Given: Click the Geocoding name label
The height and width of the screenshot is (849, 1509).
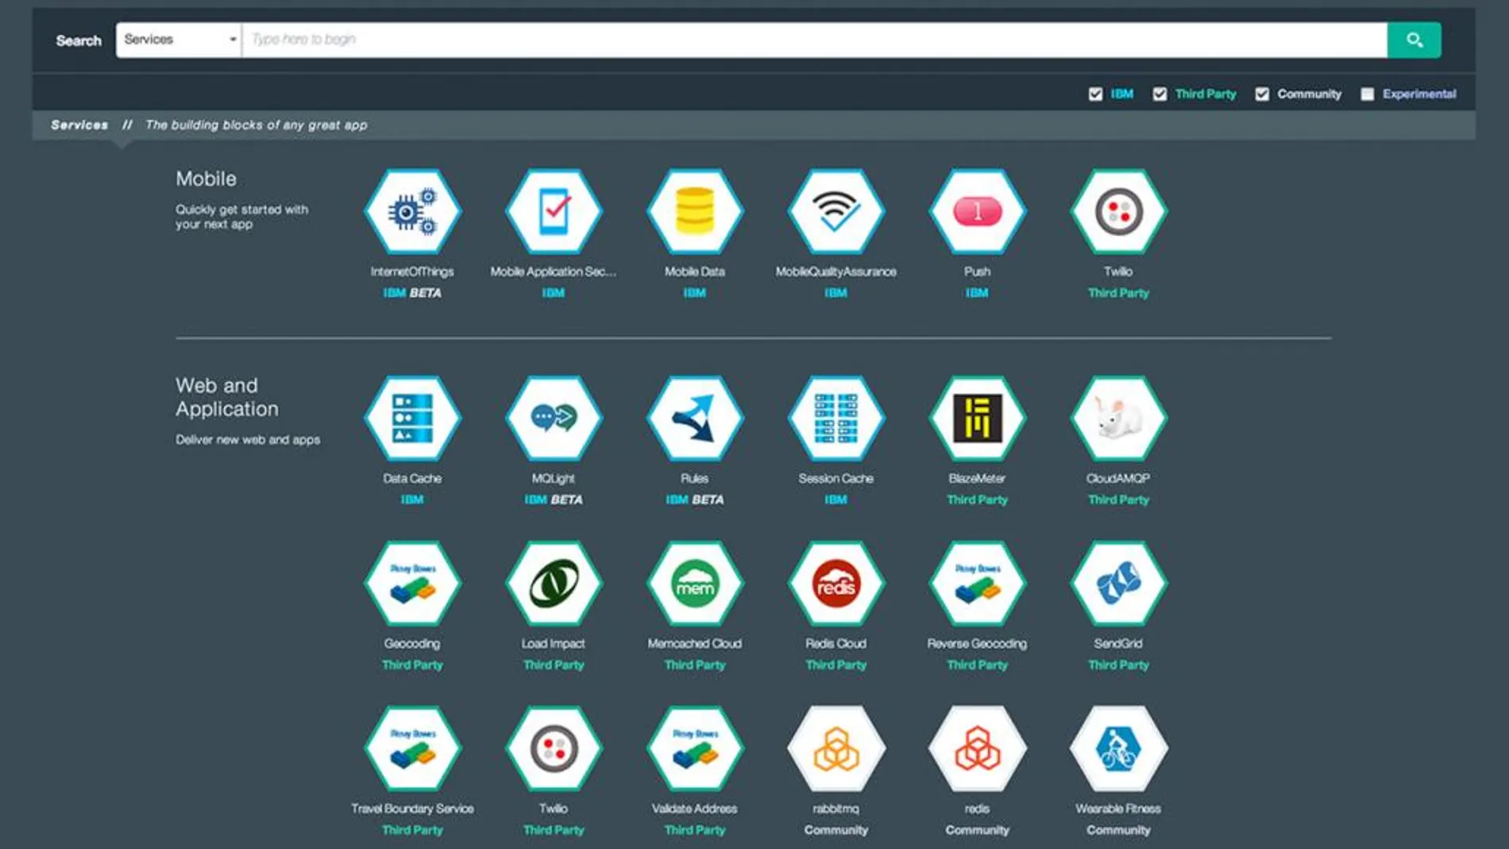Looking at the screenshot, I should coord(412,643).
